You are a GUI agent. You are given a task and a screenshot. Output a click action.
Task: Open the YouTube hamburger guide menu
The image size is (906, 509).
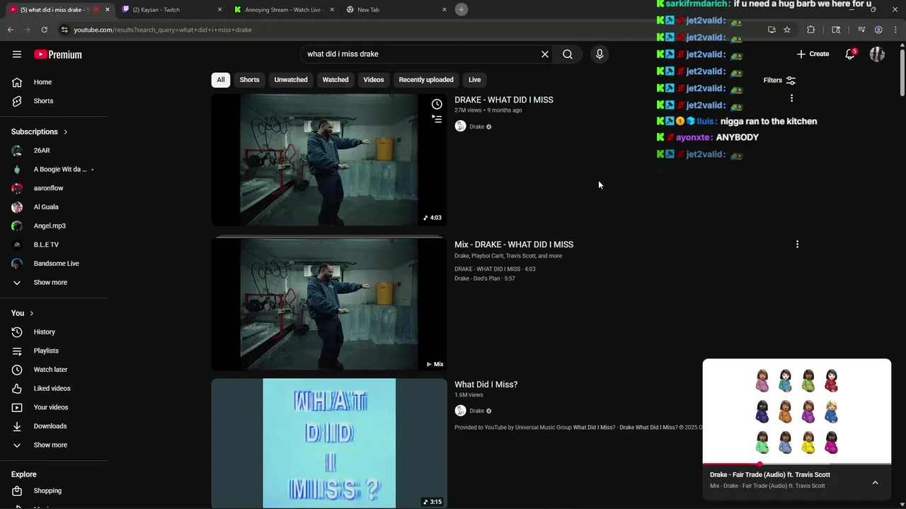click(x=17, y=54)
